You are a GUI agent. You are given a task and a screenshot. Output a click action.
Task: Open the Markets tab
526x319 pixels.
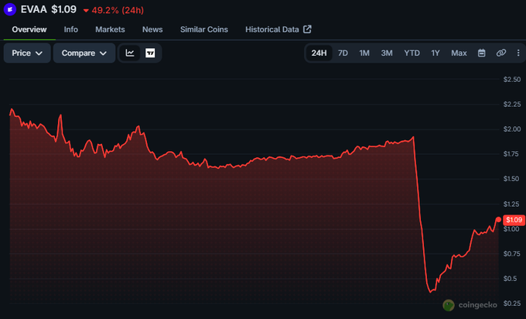point(110,29)
